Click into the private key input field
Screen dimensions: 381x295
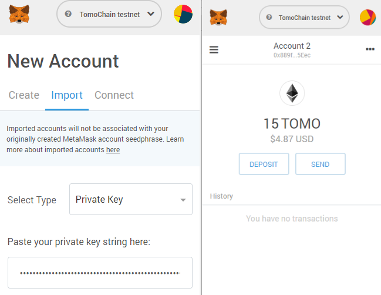(100, 273)
